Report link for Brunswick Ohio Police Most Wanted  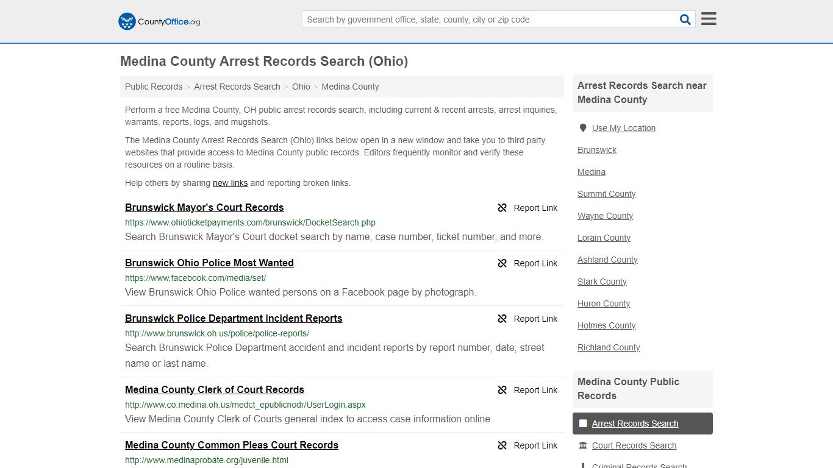[x=527, y=263]
